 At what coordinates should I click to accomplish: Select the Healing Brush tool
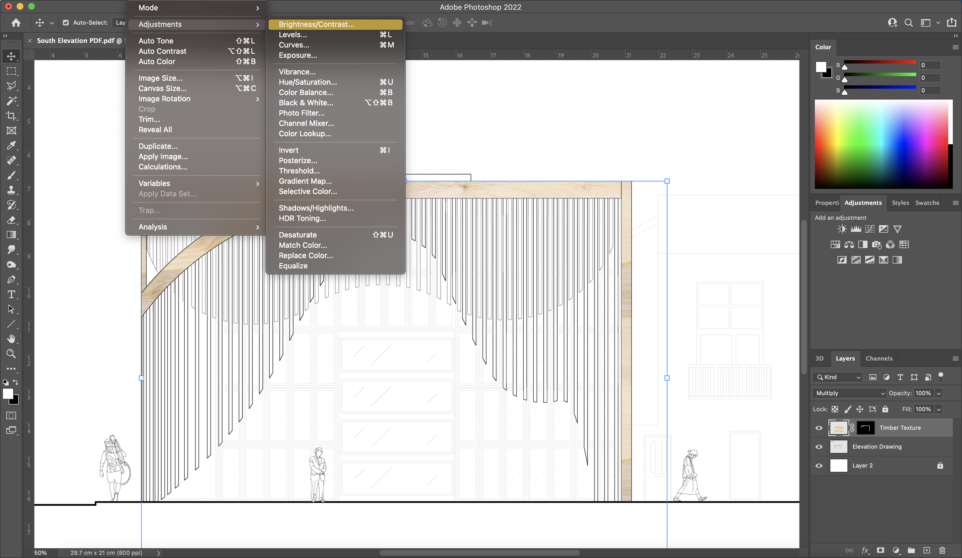click(x=11, y=160)
